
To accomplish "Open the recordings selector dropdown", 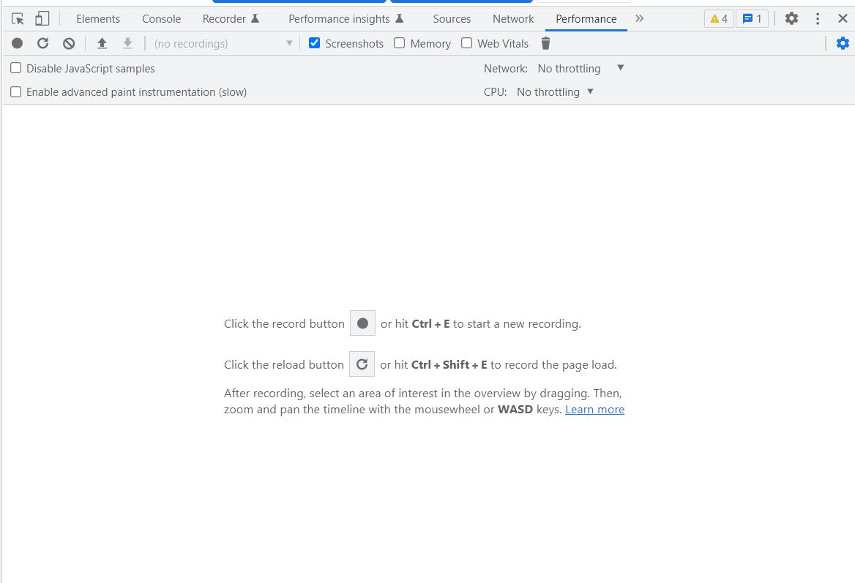I will (223, 44).
